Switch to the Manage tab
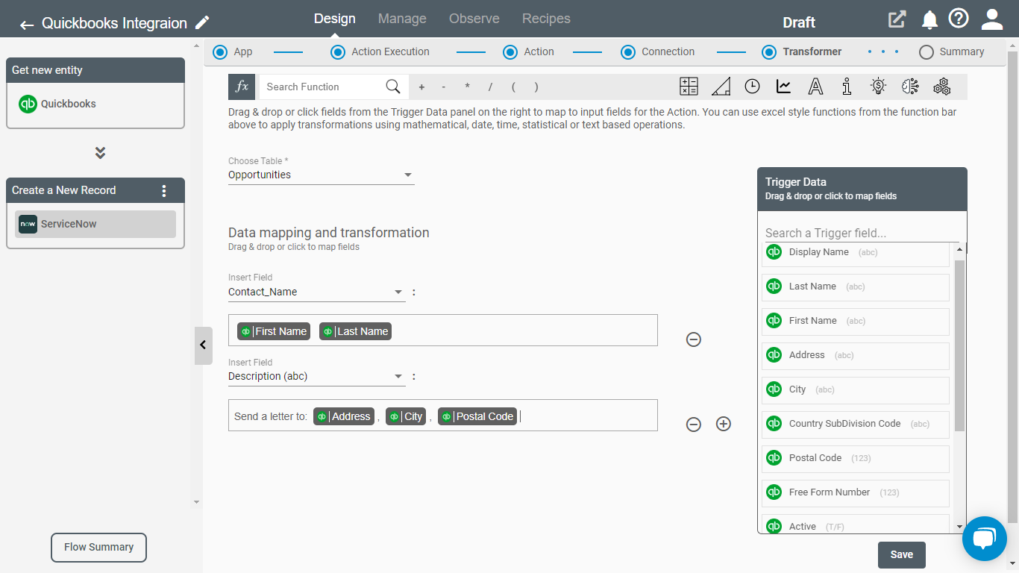This screenshot has width=1019, height=573. point(402,19)
